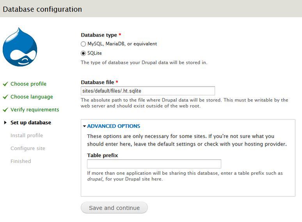Click the Set up database step label
Viewport: 302px width, 222px height.
tap(31, 122)
